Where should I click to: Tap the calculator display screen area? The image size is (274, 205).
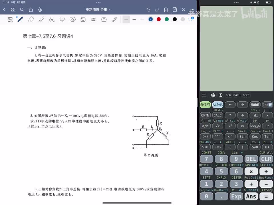pyautogui.click(x=236, y=48)
